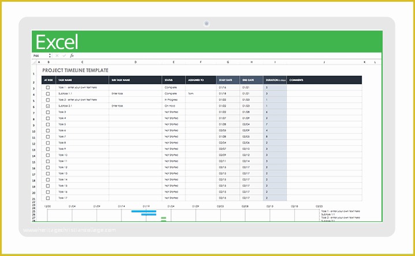Select the duration cell showing 7
This screenshot has height=256, width=415.
pos(275,125)
